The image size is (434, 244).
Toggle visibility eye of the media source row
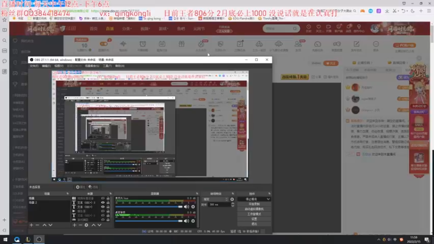tap(103, 211)
